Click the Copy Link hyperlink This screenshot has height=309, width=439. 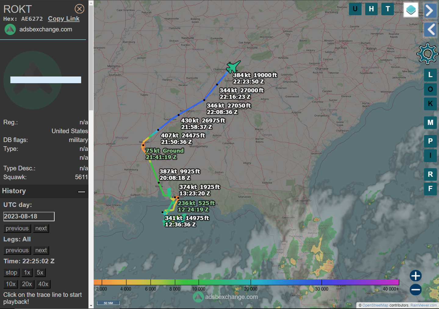[64, 19]
